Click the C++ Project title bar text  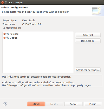16,3
